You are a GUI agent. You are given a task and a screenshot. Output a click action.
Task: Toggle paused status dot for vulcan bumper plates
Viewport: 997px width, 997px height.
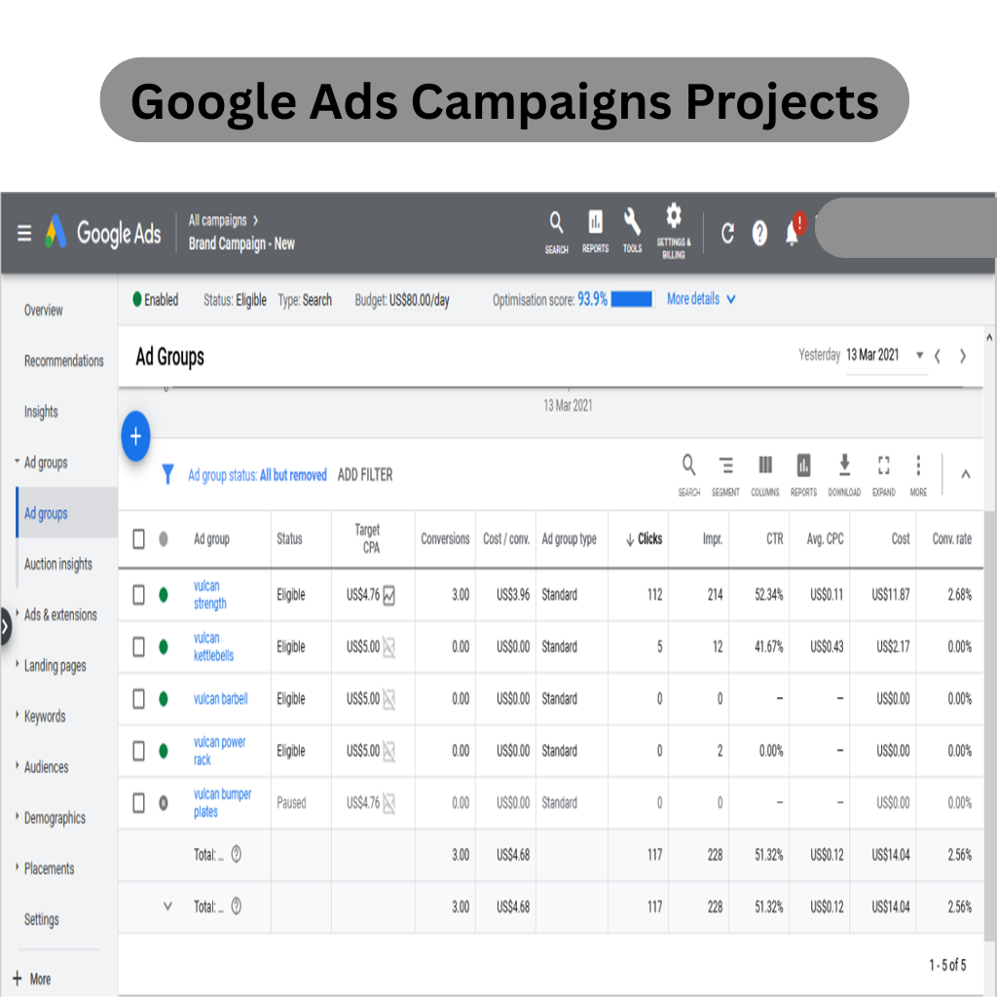coord(164,803)
